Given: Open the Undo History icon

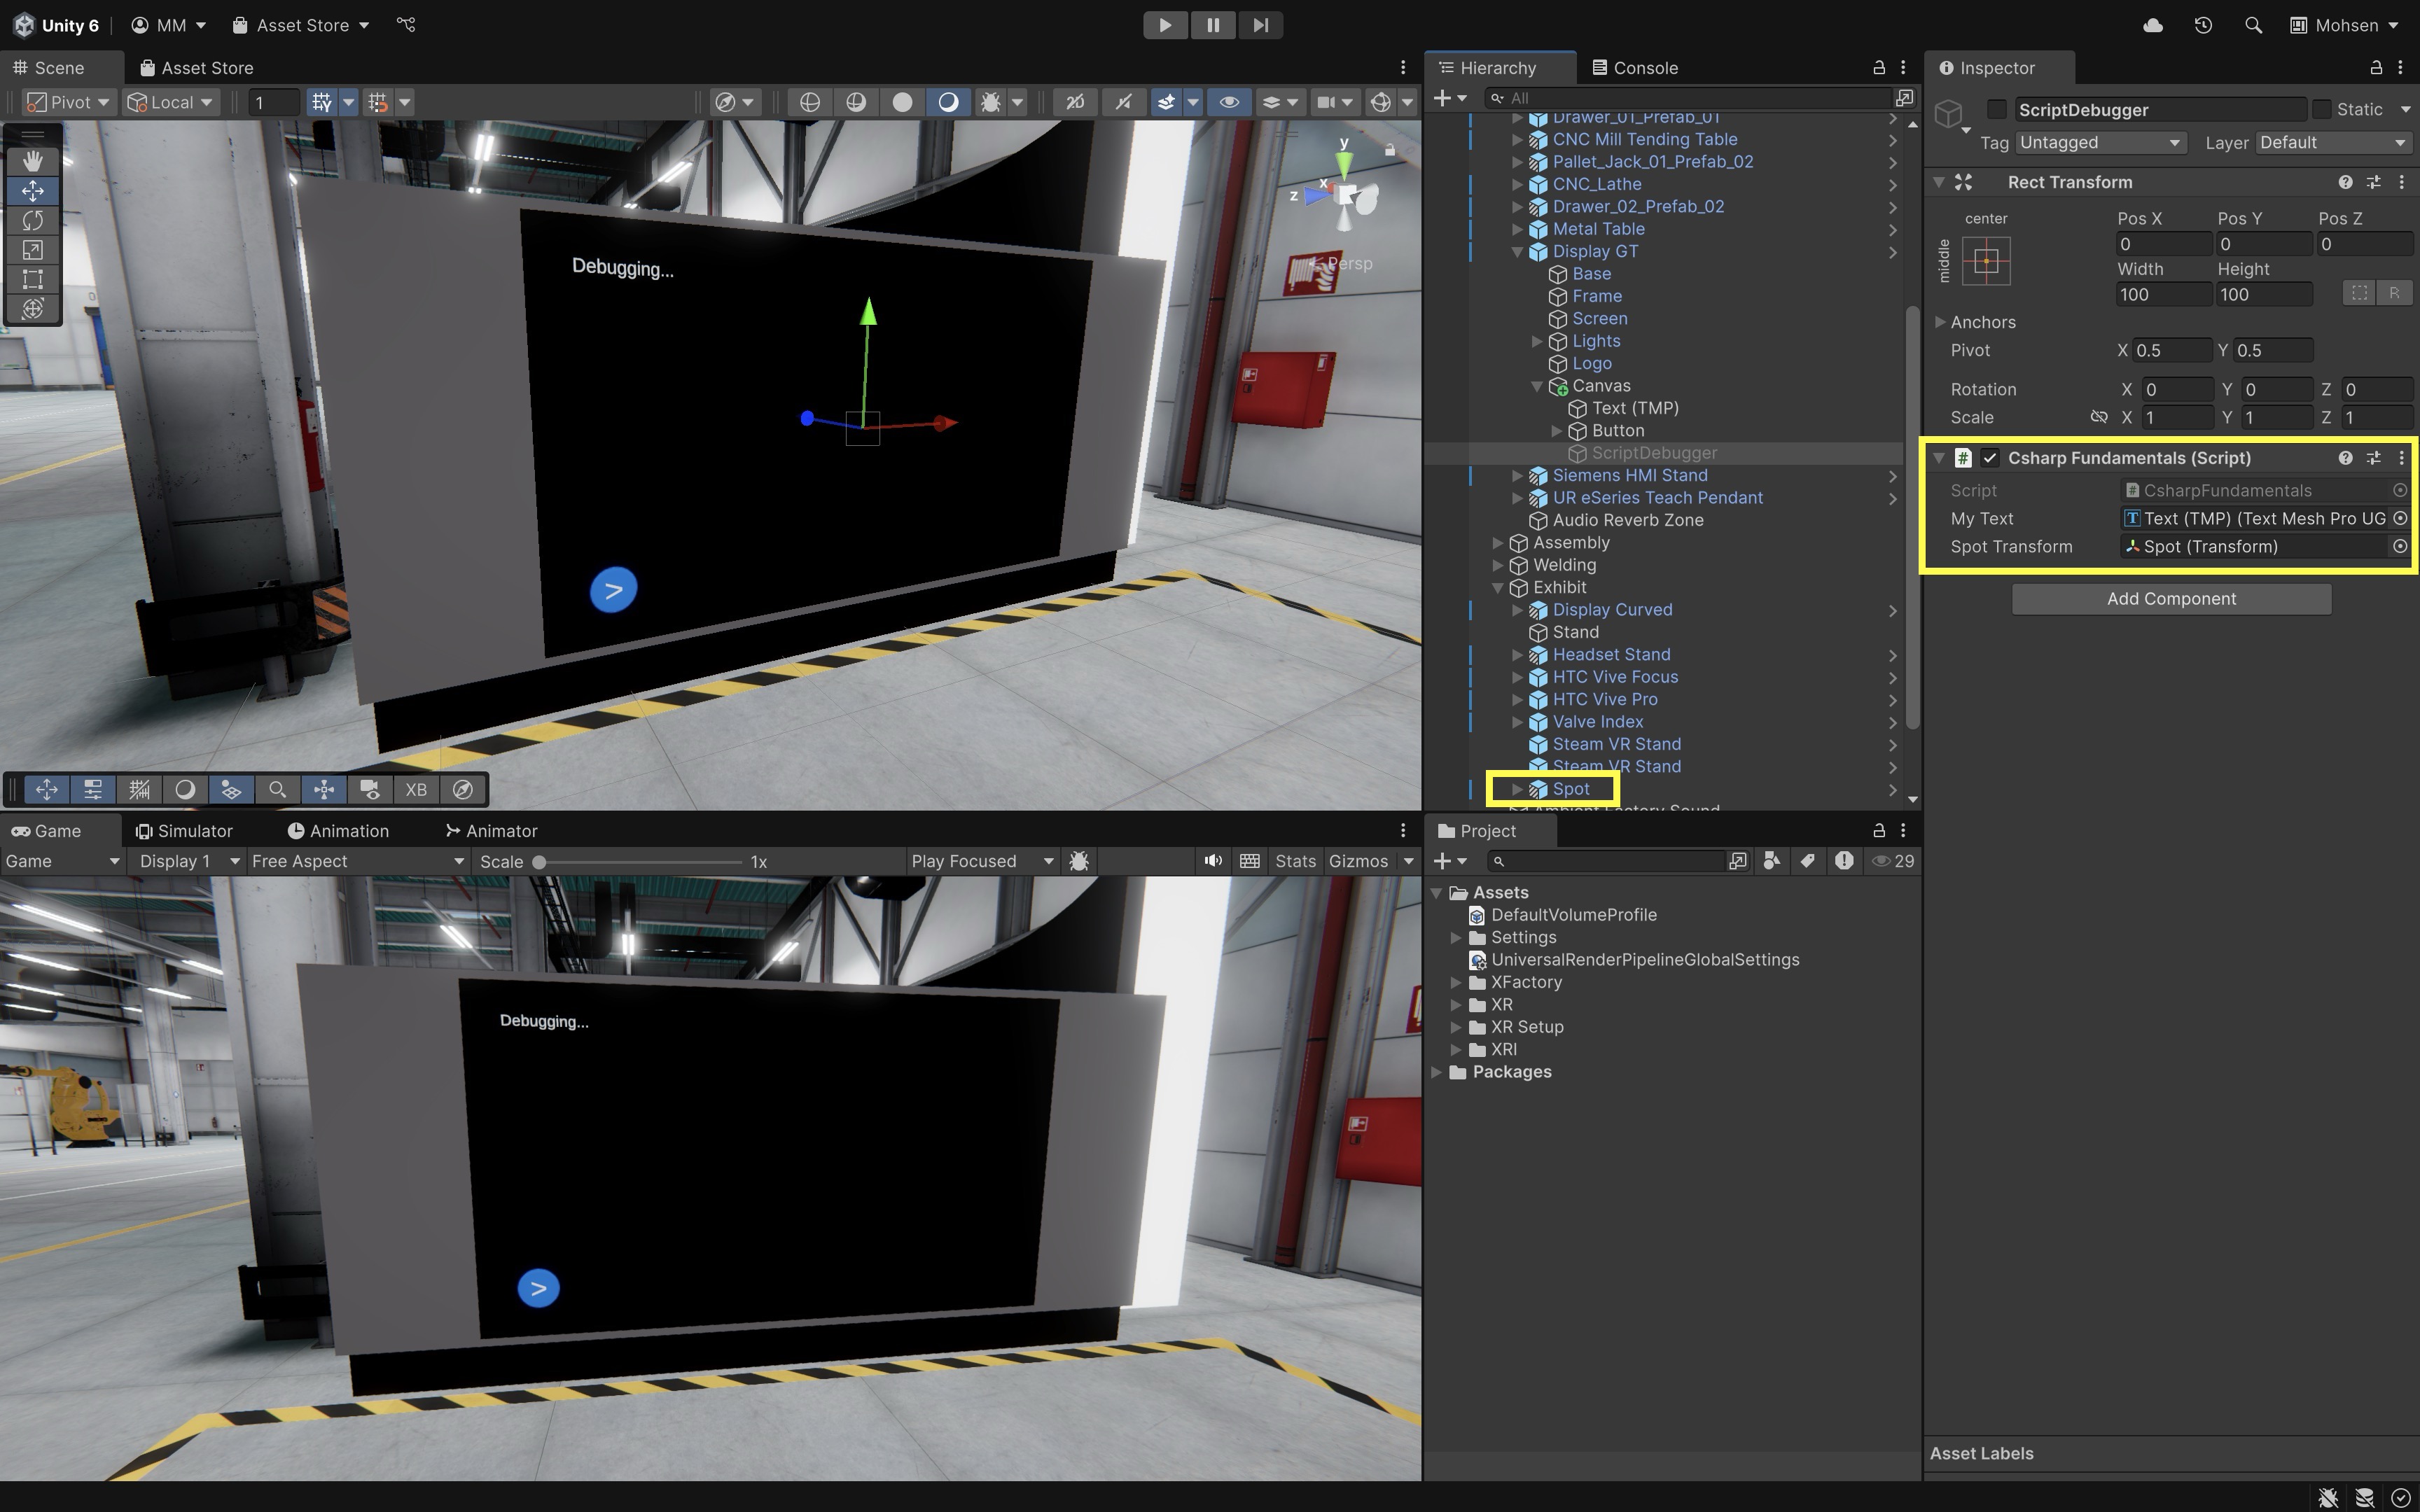Looking at the screenshot, I should [2203, 25].
